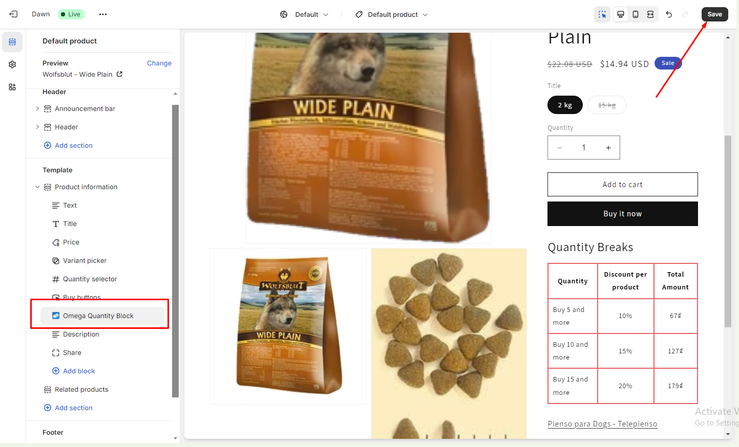This screenshot has height=447, width=739.
Task: Click the Related products section icon
Action: click(48, 390)
